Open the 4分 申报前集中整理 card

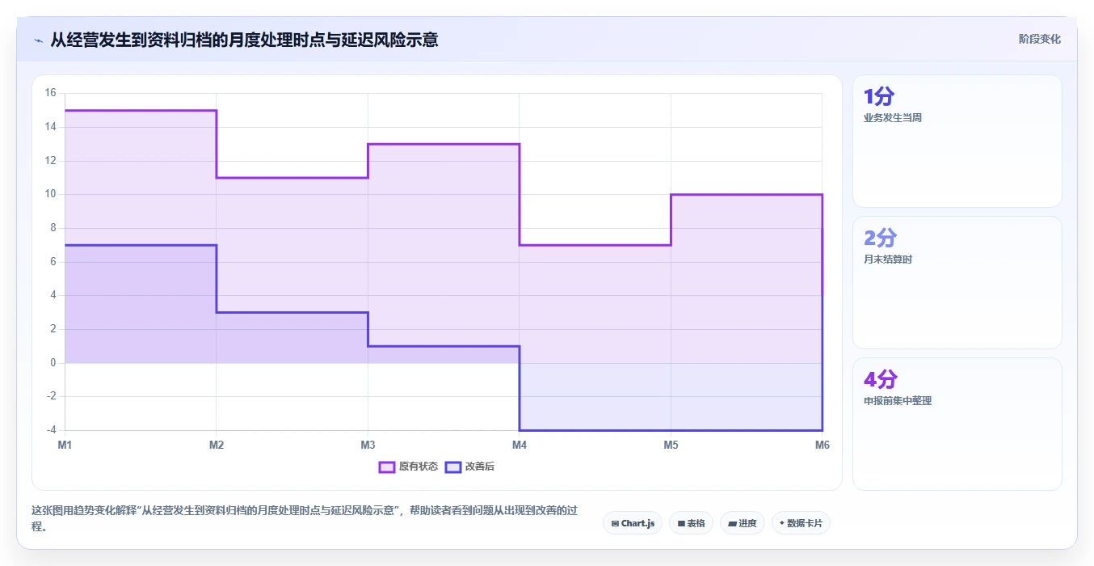pos(957,424)
